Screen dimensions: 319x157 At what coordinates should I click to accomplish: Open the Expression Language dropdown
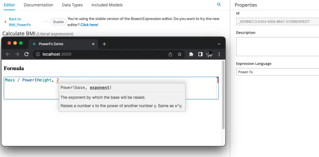pos(278,72)
